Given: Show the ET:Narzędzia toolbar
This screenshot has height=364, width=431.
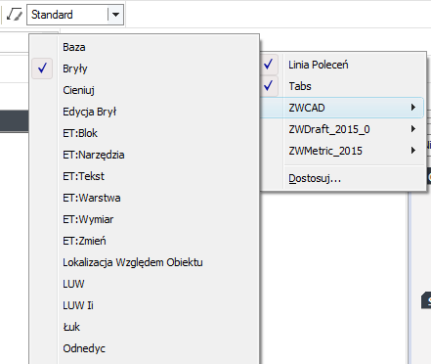Looking at the screenshot, I should point(145,155).
